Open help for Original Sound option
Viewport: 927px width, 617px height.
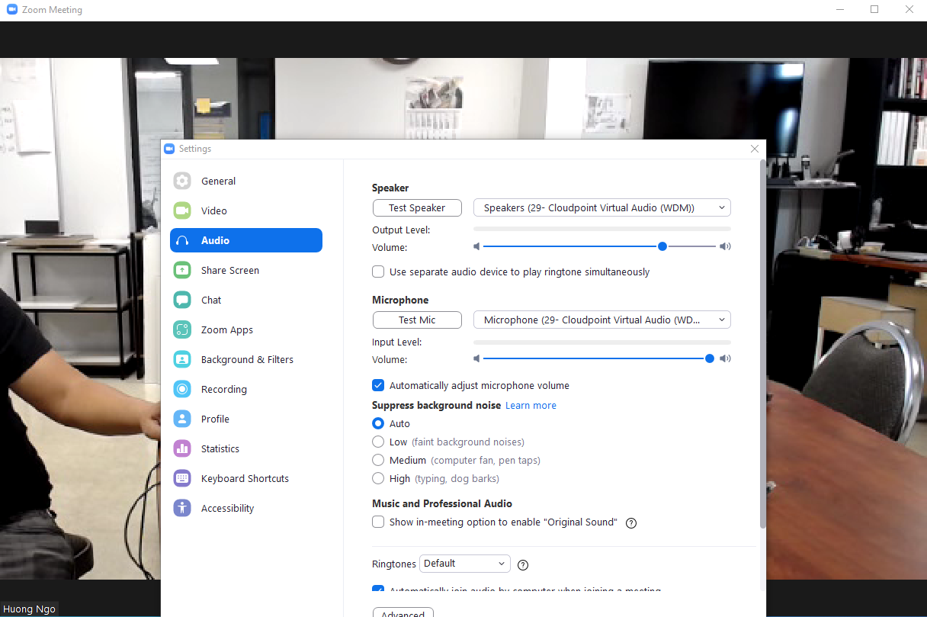pyautogui.click(x=630, y=523)
